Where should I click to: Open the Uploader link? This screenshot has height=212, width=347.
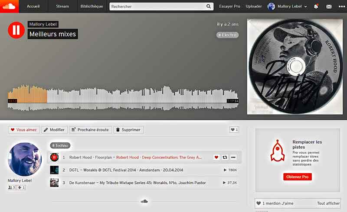point(254,6)
